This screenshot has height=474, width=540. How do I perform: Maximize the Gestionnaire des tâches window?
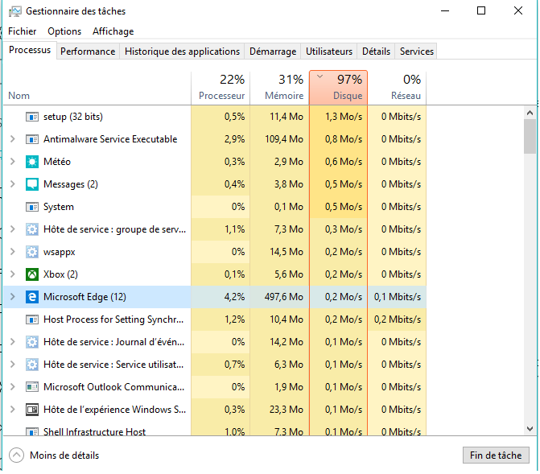coord(481,11)
